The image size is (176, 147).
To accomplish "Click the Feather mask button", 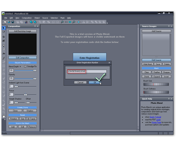I will tap(157, 72).
